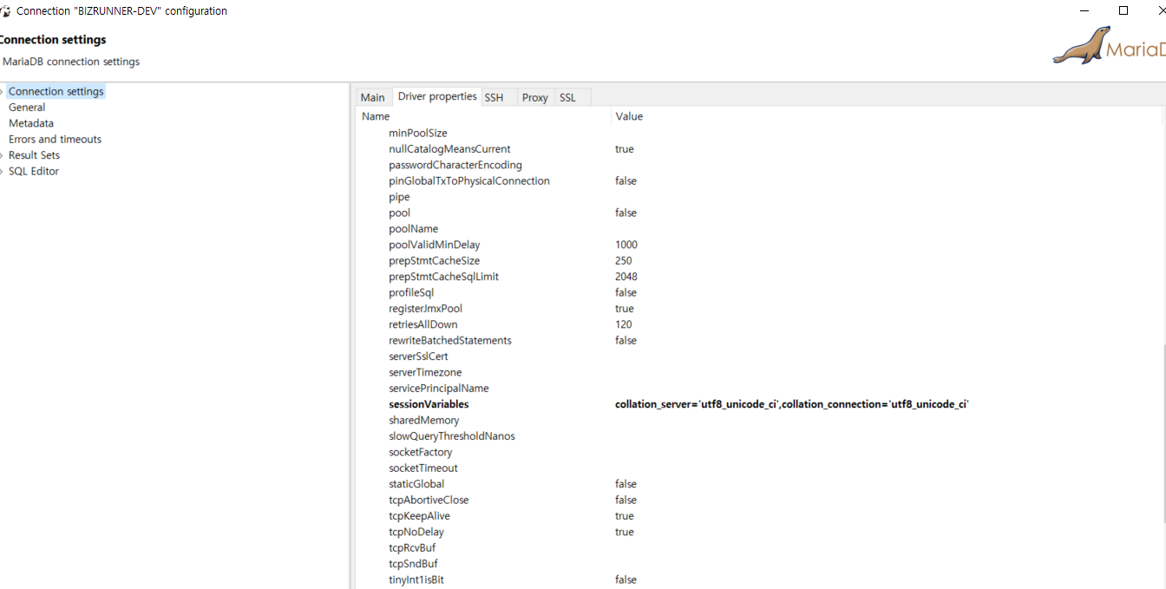The width and height of the screenshot is (1166, 589).
Task: Select the pipe property row
Action: [x=399, y=197]
